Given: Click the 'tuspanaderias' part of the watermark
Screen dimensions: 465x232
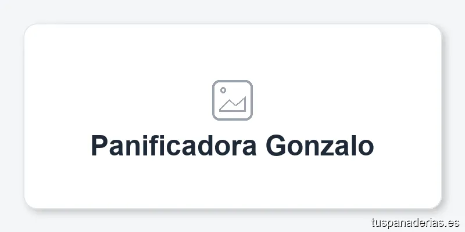Looking at the screenshot, I should pyautogui.click(x=409, y=223).
